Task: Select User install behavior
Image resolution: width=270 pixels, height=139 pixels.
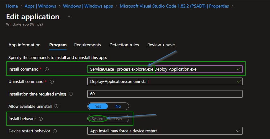Action: coord(118,119)
